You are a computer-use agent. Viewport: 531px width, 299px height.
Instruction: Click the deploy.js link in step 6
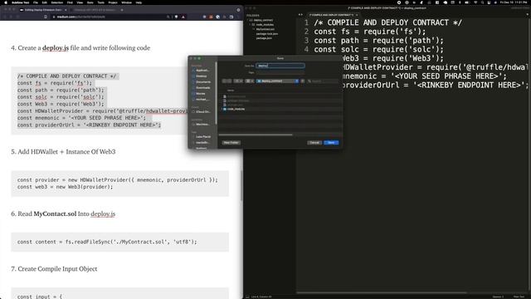pyautogui.click(x=103, y=214)
